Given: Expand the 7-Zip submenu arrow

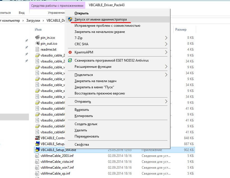Looking at the screenshot, I should [166, 38].
